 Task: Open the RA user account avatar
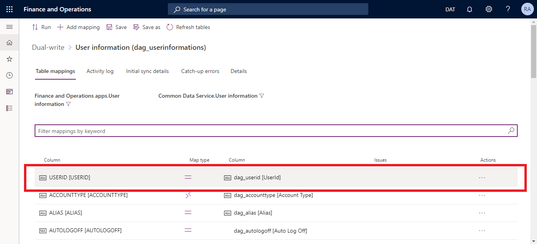[x=527, y=9]
